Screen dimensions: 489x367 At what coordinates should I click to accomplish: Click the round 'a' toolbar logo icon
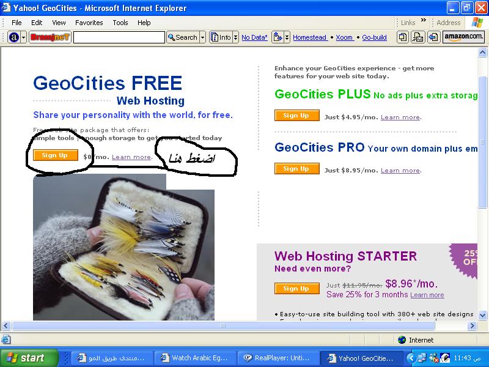click(13, 37)
